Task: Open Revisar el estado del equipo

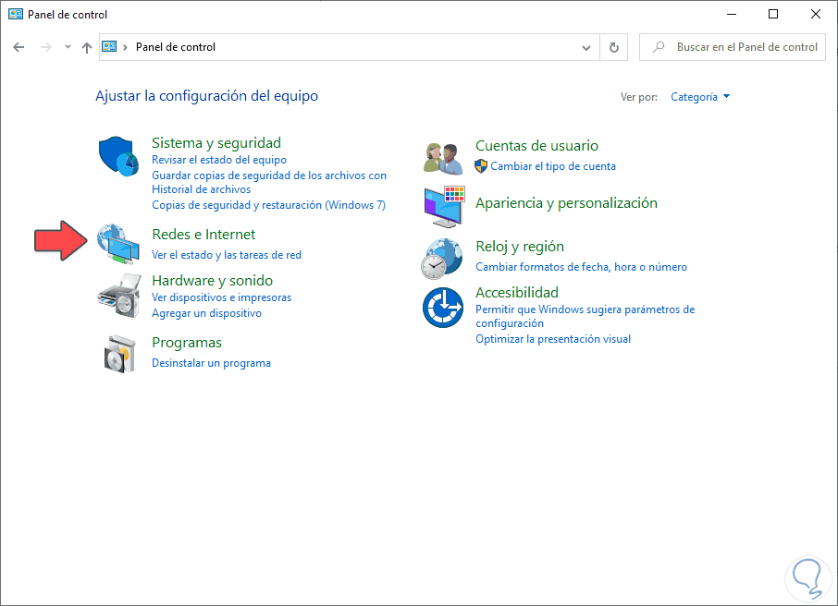Action: click(219, 160)
